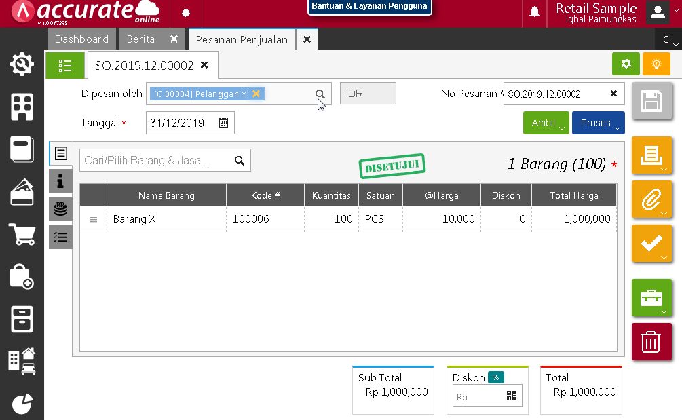This screenshot has height=420, width=682.
Task: Click Bantuan & Layanan Pengguna button
Action: pos(369,7)
